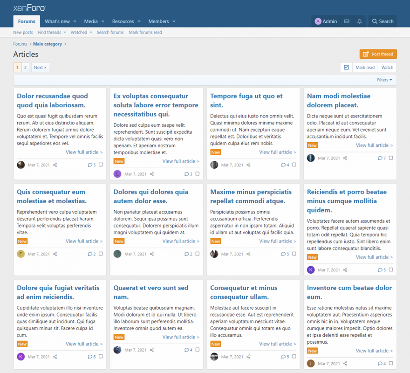Click New label on Tempore fuga article
This screenshot has height=373, width=410.
point(216,152)
